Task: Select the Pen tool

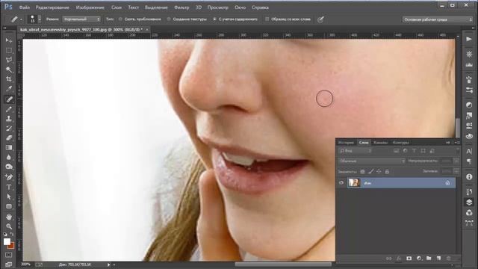Action: tap(9, 177)
